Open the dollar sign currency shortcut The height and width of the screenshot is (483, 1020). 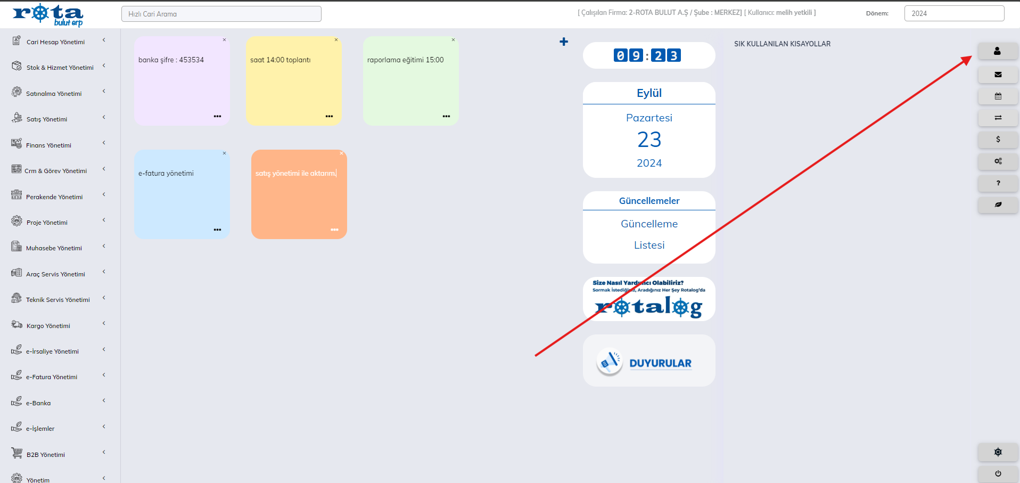point(998,140)
